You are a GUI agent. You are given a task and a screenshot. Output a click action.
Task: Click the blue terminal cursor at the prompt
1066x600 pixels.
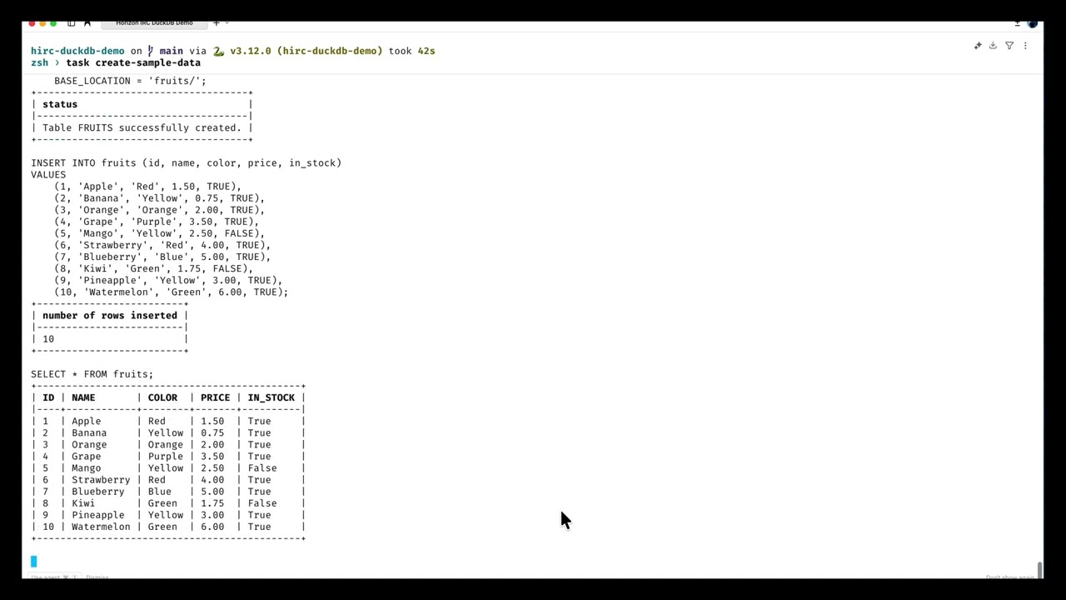[x=34, y=562]
